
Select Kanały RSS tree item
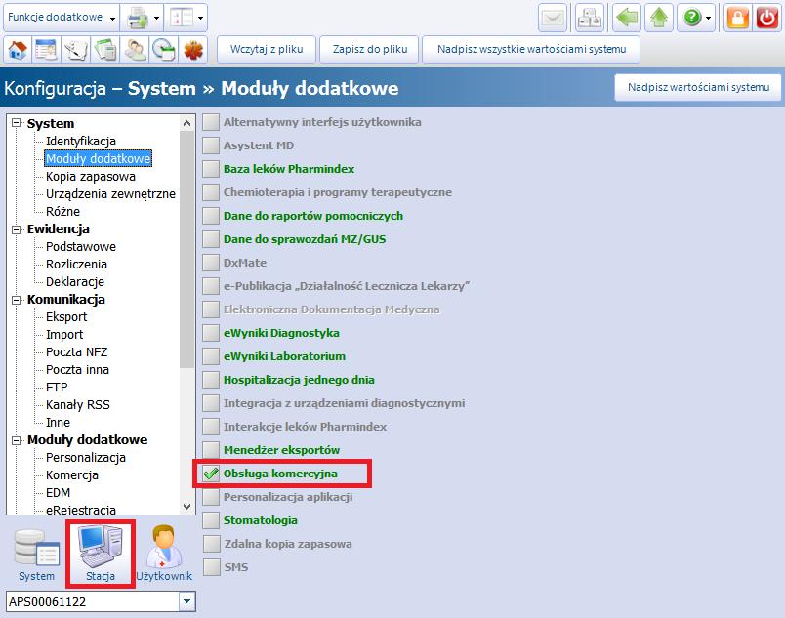[x=77, y=404]
